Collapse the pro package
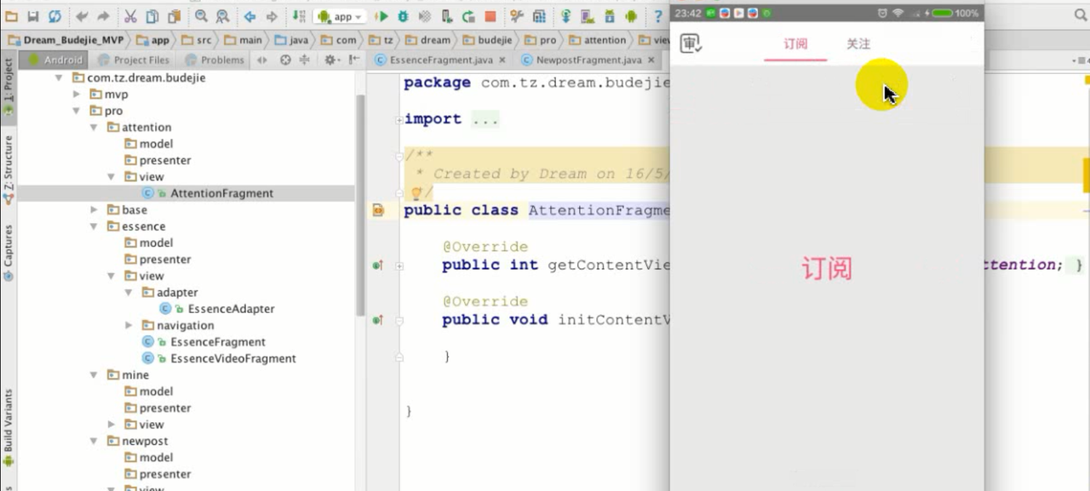1090x491 pixels. pyautogui.click(x=76, y=111)
